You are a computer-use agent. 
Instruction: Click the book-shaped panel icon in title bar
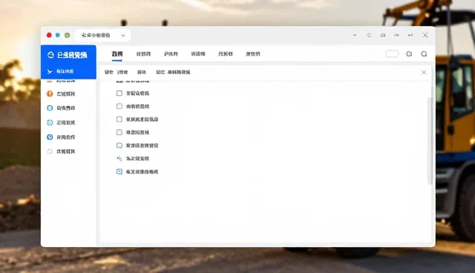383,36
